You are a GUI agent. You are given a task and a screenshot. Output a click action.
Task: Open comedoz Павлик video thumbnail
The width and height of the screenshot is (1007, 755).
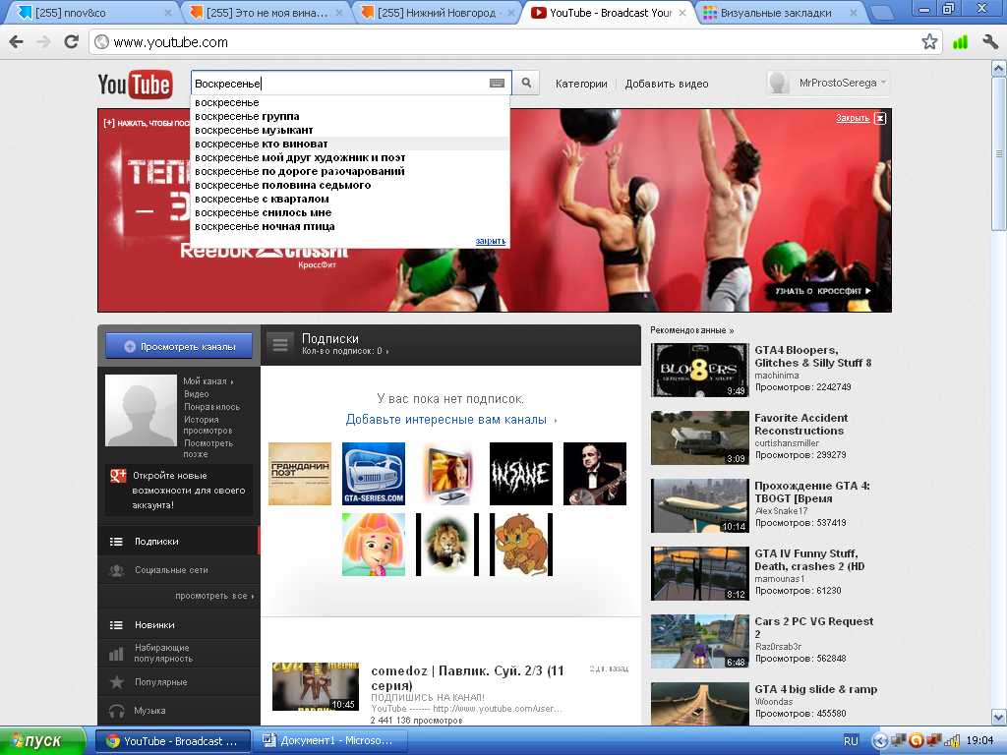(316, 687)
